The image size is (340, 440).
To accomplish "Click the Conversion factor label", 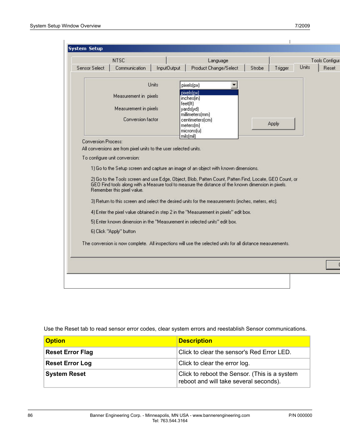I will click(141, 119).
